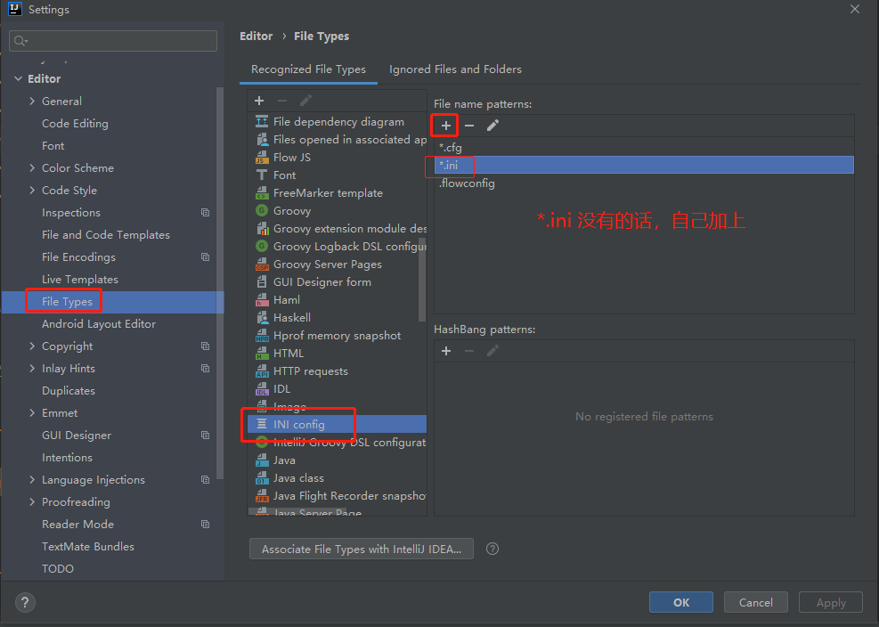Click Inspections project-level settings icon
Viewport: 879px width, 627px height.
[205, 213]
